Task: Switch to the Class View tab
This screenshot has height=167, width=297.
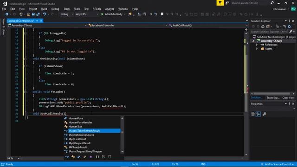Action: click(288, 98)
